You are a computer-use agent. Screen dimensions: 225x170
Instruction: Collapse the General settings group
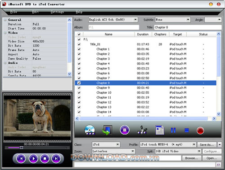(x=5, y=20)
